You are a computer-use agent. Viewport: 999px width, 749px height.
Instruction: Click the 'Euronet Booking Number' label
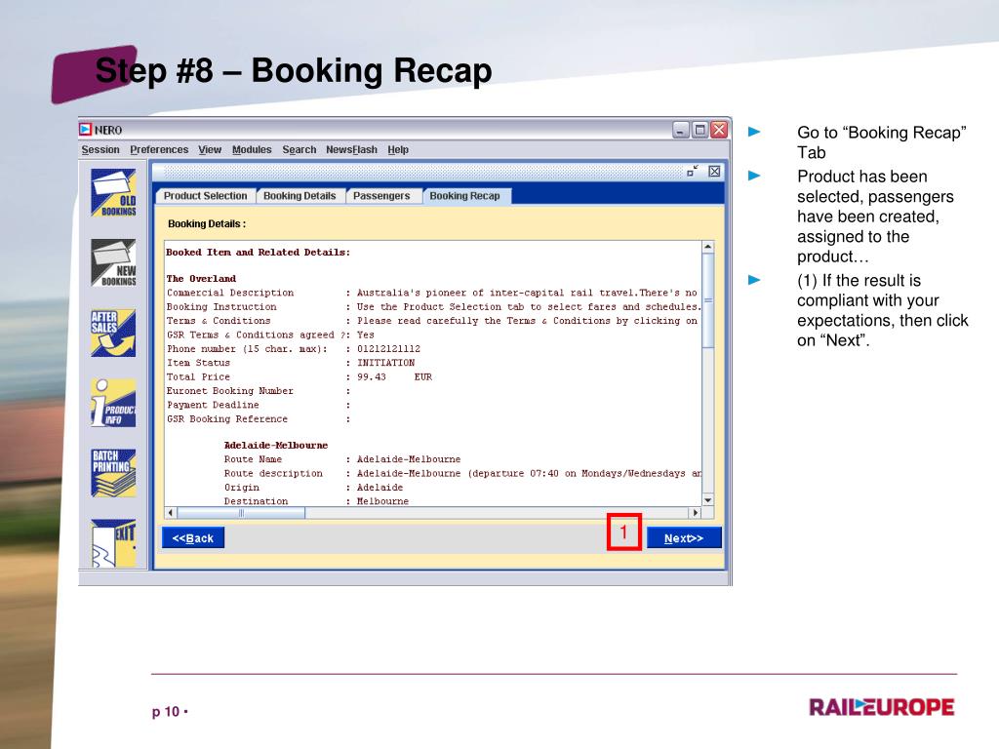point(230,390)
